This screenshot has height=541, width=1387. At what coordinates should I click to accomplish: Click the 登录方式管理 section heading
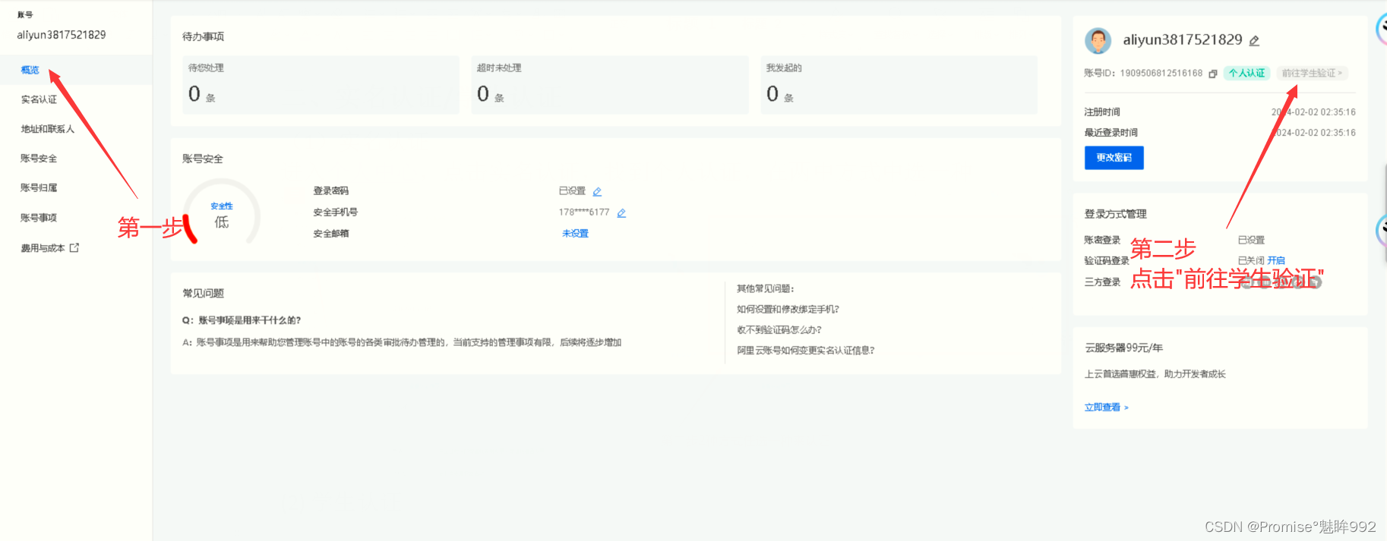coord(1115,214)
